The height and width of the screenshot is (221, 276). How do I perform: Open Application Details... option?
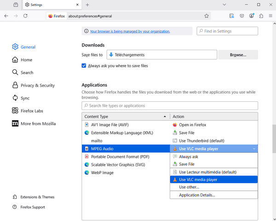[x=214, y=195]
